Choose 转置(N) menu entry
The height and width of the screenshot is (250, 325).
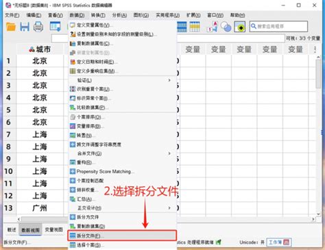123,136
